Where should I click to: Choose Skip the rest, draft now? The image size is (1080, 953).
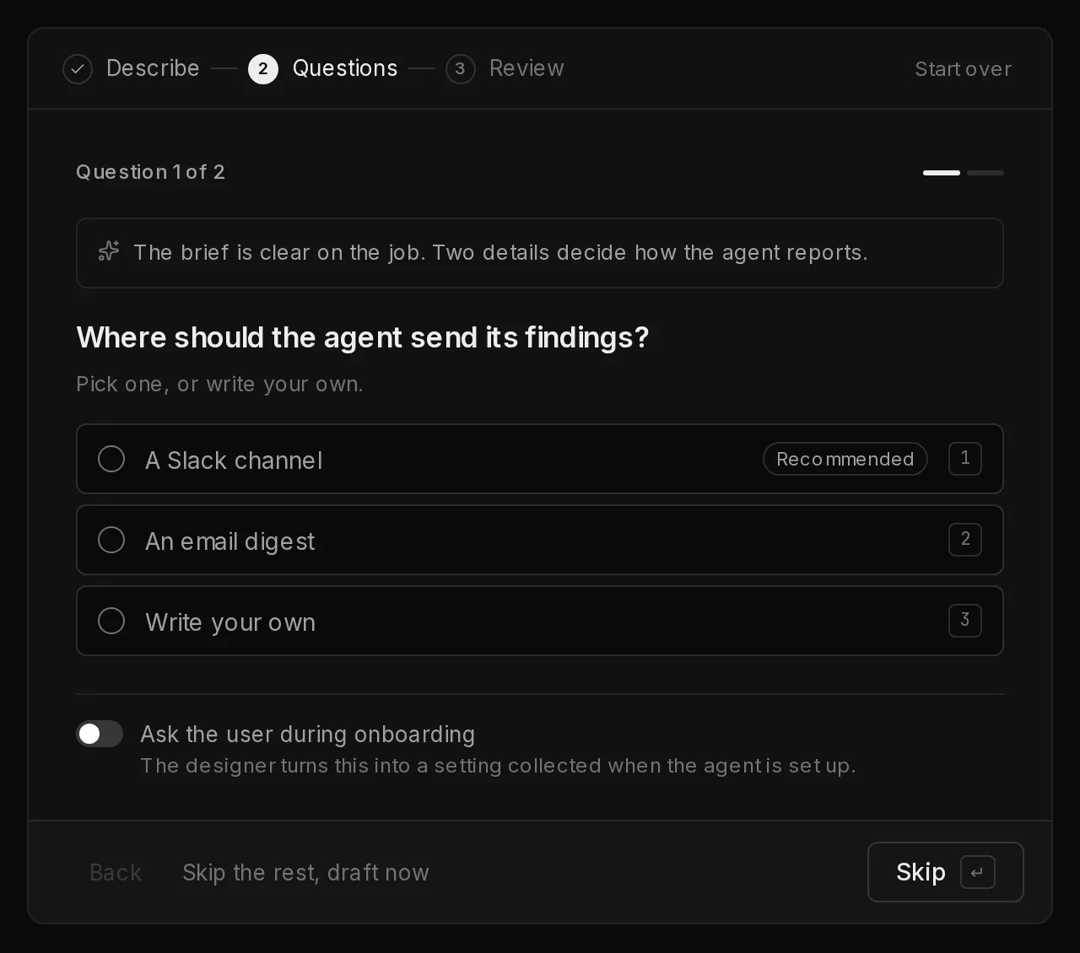coord(305,872)
